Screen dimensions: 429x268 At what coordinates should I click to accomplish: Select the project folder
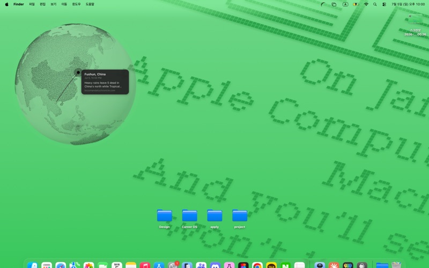tap(240, 215)
